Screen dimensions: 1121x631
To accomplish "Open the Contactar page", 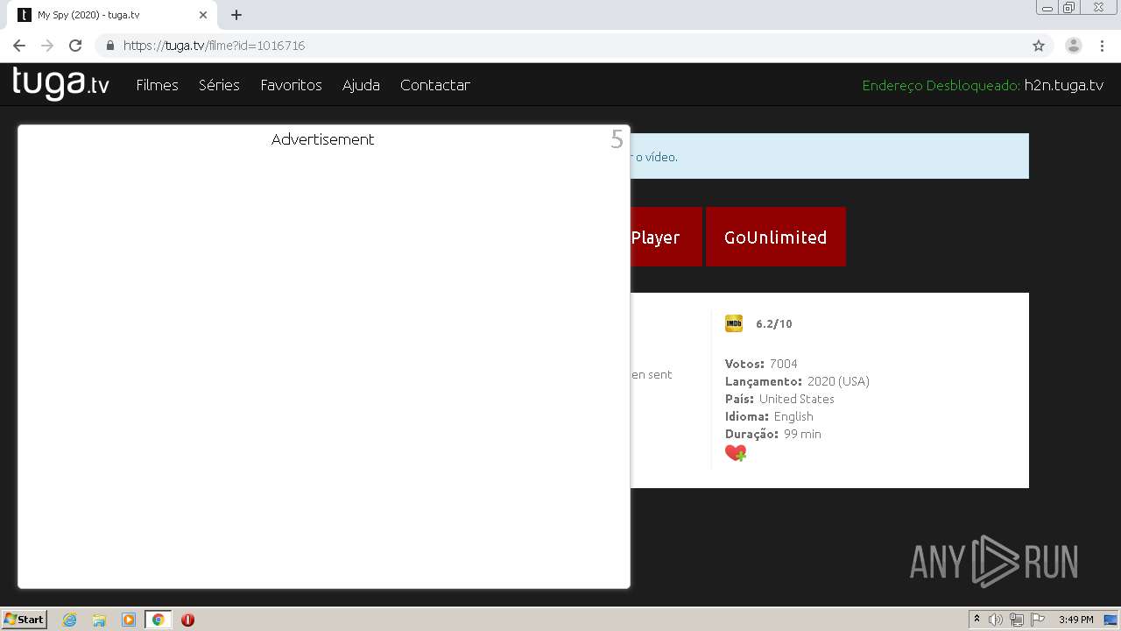I will pyautogui.click(x=435, y=85).
